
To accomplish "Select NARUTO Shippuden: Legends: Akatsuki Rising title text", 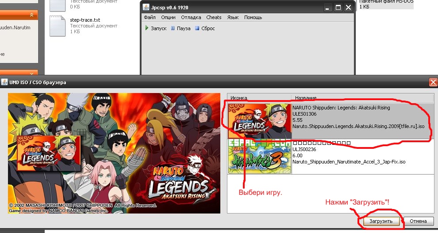I will [x=341, y=108].
